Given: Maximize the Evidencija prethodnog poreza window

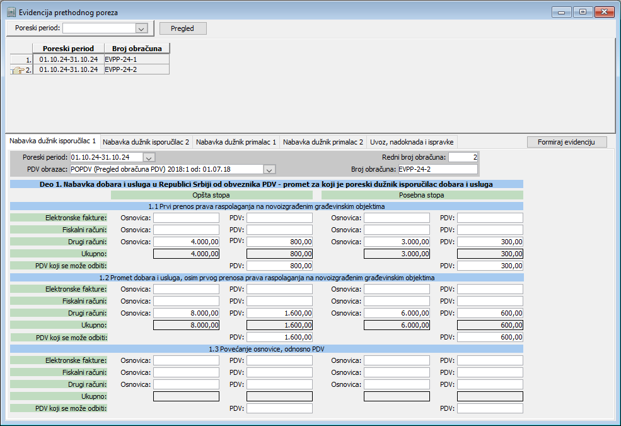Looking at the screenshot, I should [x=583, y=12].
